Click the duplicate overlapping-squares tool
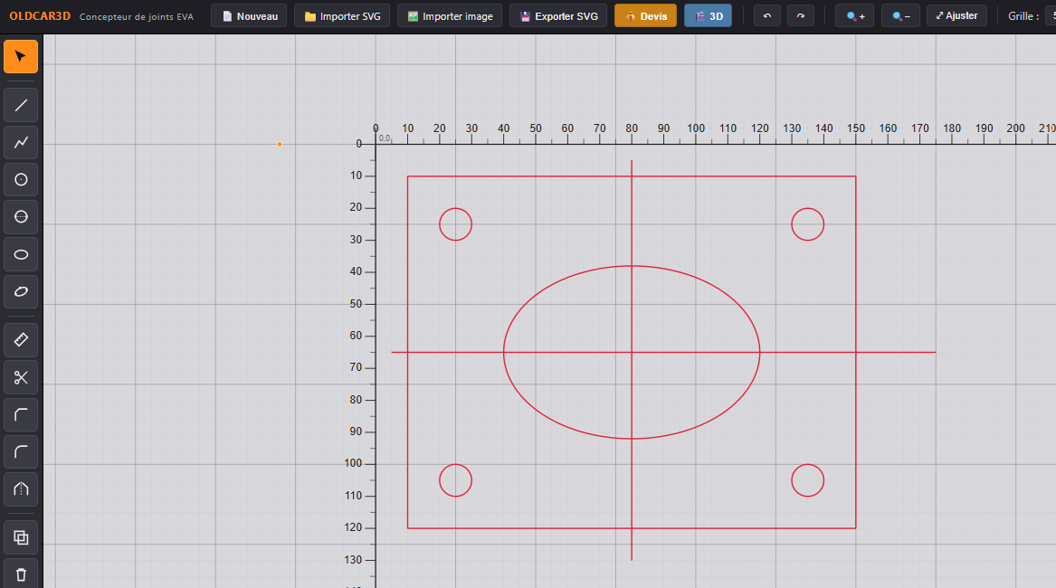The image size is (1056, 588). point(21,537)
